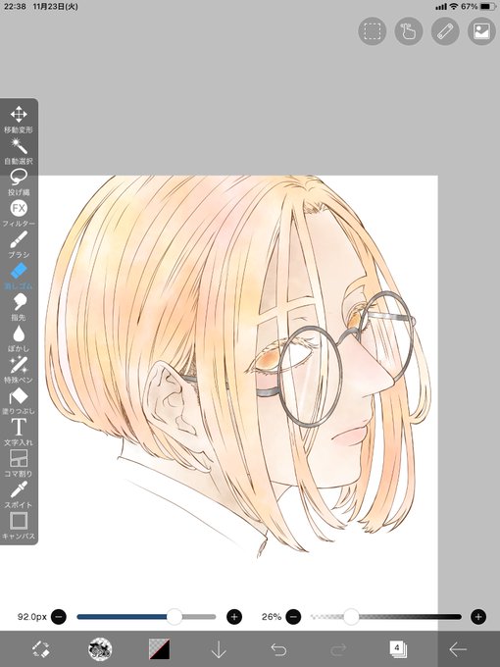Increase opacity with plus button
The image size is (500, 667).
478,616
